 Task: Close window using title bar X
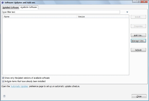tap(144, 2)
